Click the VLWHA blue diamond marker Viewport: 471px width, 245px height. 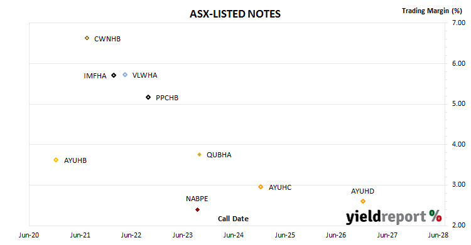(x=125, y=75)
